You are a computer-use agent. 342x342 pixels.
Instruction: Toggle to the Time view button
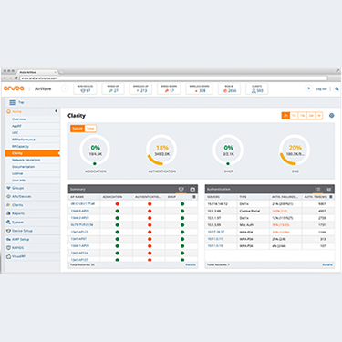pos(90,129)
